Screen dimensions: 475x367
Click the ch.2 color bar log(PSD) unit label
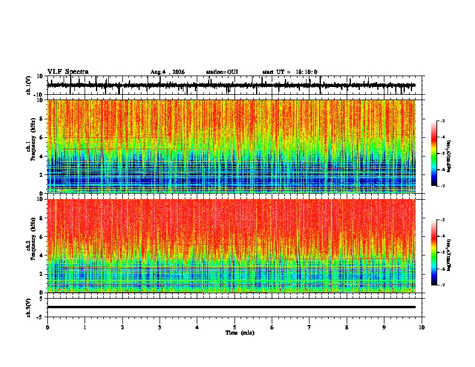click(449, 255)
